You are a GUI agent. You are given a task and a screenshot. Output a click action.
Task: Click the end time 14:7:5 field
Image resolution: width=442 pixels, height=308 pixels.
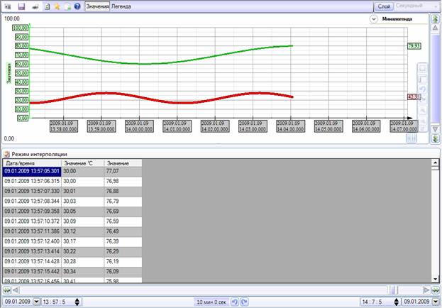pyautogui.click(x=377, y=302)
